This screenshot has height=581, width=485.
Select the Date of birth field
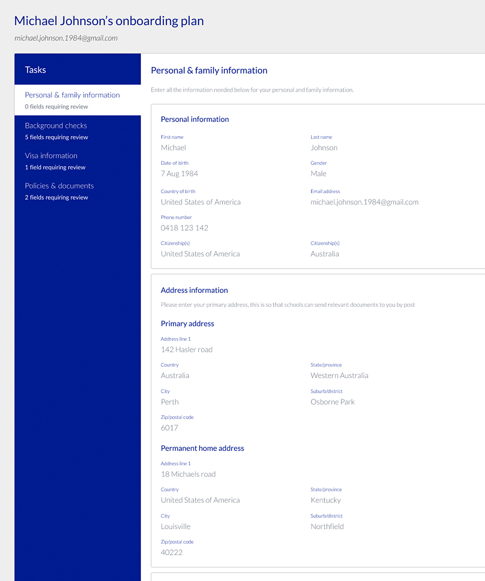(179, 174)
